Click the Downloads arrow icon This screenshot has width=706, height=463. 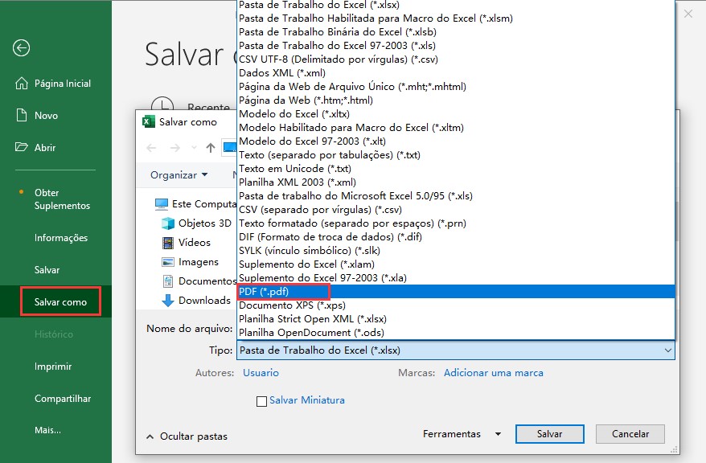click(166, 300)
